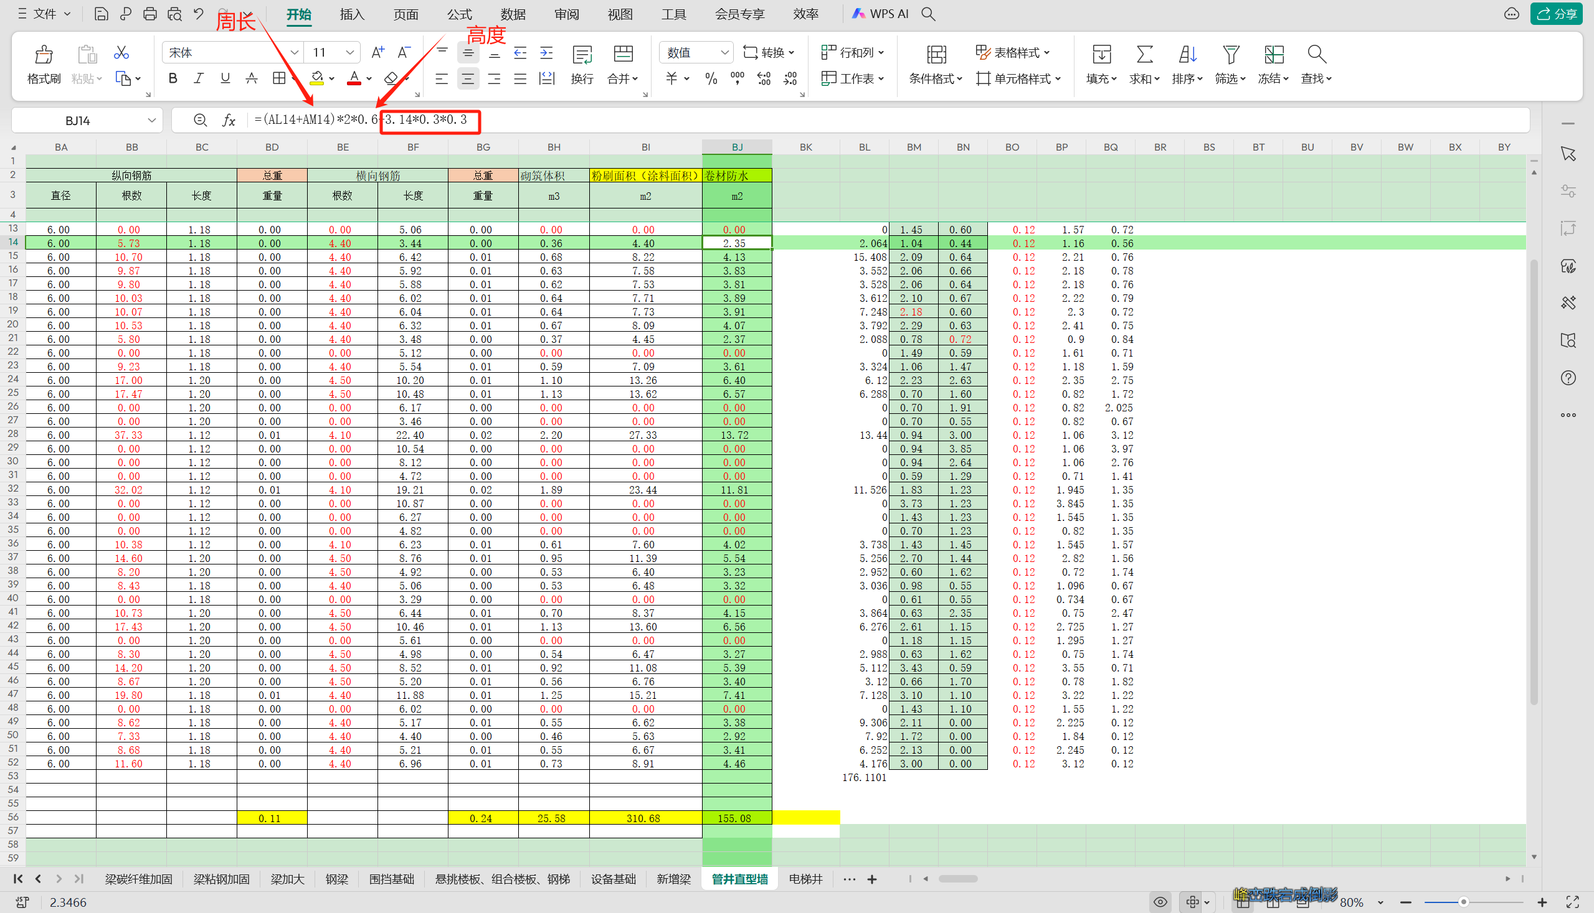Click the thousands separator 000 icon
Image resolution: width=1594 pixels, height=913 pixels.
pyautogui.click(x=738, y=78)
